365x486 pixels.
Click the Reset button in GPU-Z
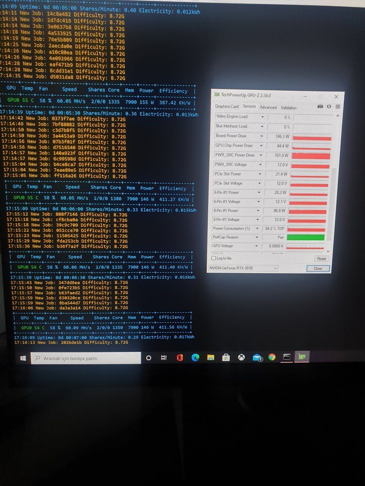point(321,258)
